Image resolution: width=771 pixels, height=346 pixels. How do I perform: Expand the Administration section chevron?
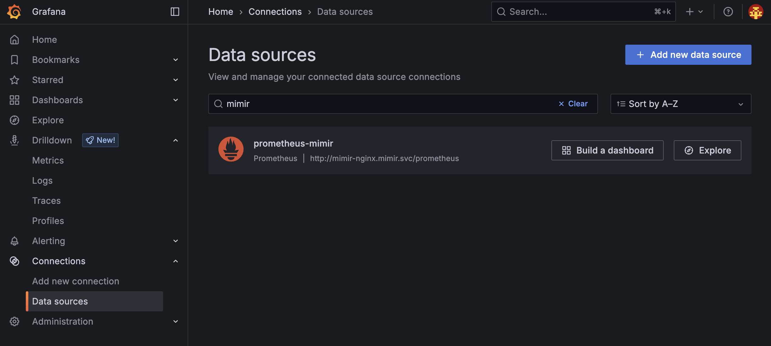pyautogui.click(x=176, y=321)
